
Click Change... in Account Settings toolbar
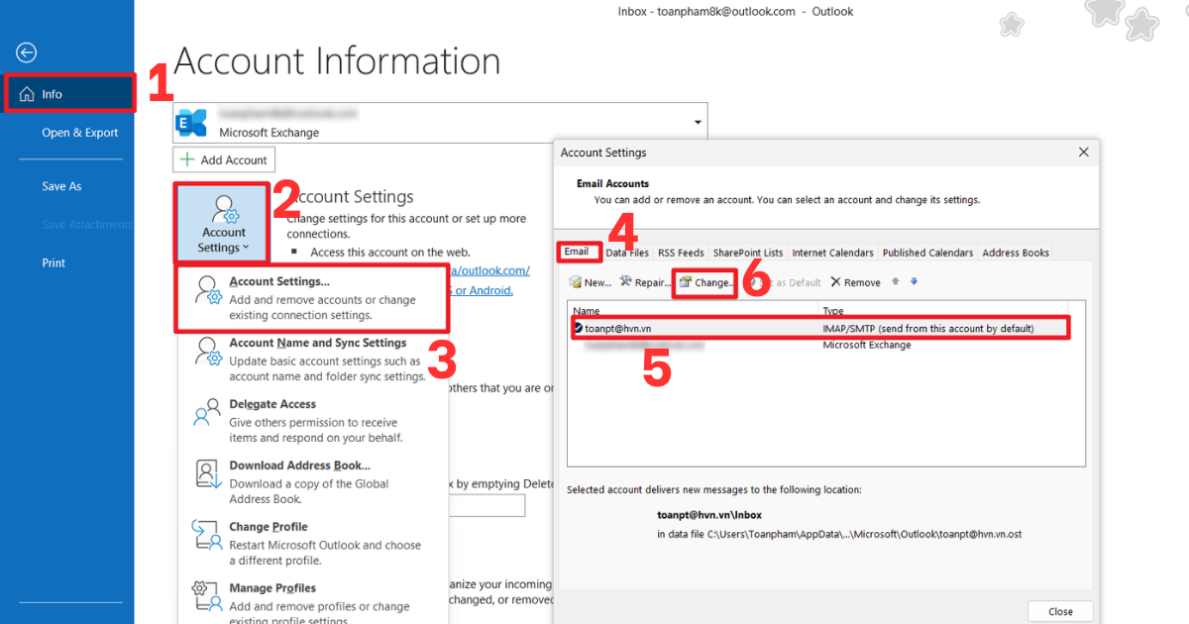706,282
